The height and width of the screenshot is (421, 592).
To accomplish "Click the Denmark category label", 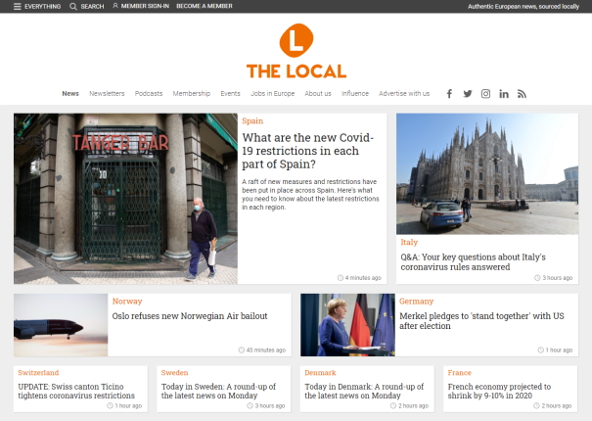I will pyautogui.click(x=320, y=373).
